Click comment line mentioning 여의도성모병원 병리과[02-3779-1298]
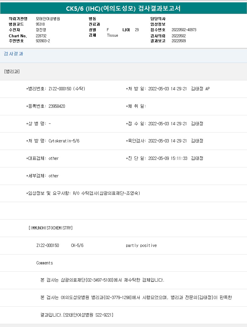Image resolution: width=247 pixels, height=327 pixels. tap(136, 298)
